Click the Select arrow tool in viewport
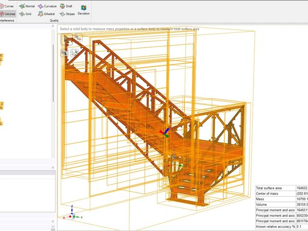The image size is (308, 231). point(66,38)
